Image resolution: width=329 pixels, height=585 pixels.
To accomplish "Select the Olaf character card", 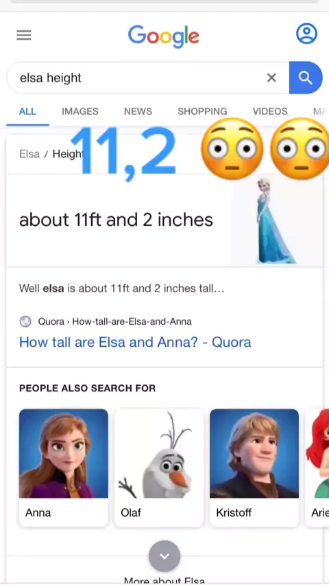I will point(159,468).
